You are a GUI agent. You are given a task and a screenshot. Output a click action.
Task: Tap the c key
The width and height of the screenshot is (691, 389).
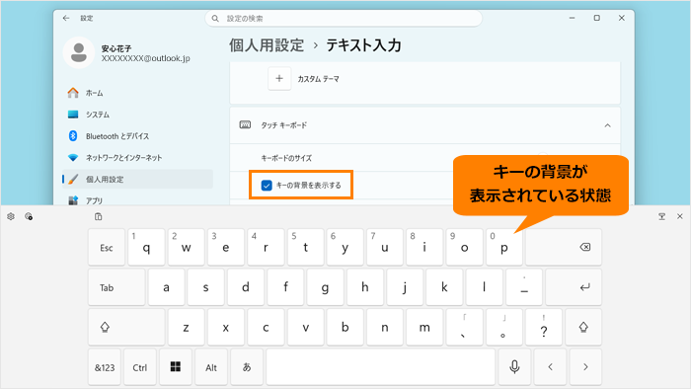[266, 328]
